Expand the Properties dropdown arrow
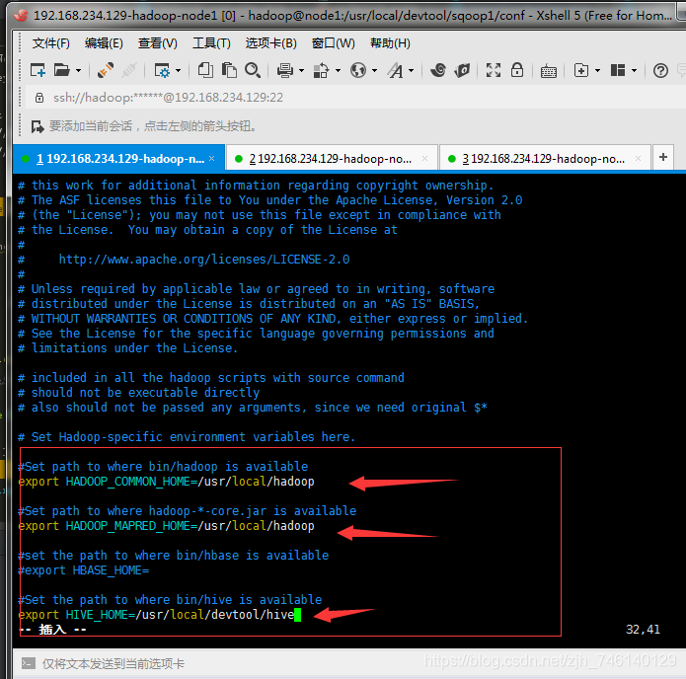Screen dimensions: 686x679 [178, 70]
